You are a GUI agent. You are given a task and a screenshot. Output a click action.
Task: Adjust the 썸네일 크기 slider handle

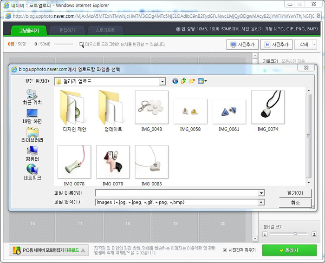click(x=295, y=234)
